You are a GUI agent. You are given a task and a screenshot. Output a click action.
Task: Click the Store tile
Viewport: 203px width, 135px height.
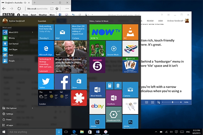pos(79,81)
